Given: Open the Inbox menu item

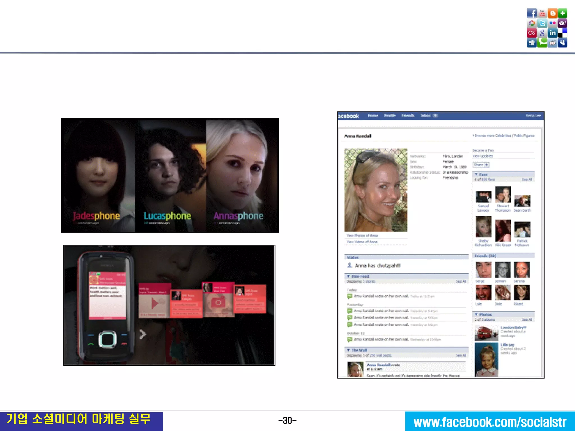Looking at the screenshot, I should [x=426, y=116].
